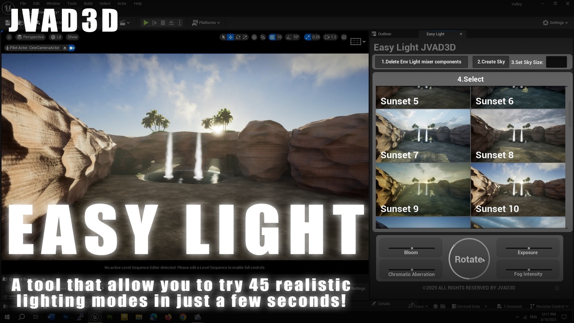Viewport: 574px width, 323px height.
Task: Click the Windows Search taskbar icon
Action: 21,317
